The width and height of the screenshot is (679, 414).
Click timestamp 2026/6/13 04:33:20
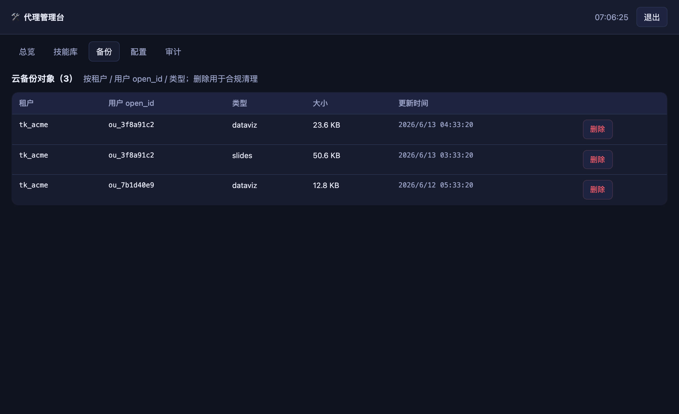[x=436, y=125]
